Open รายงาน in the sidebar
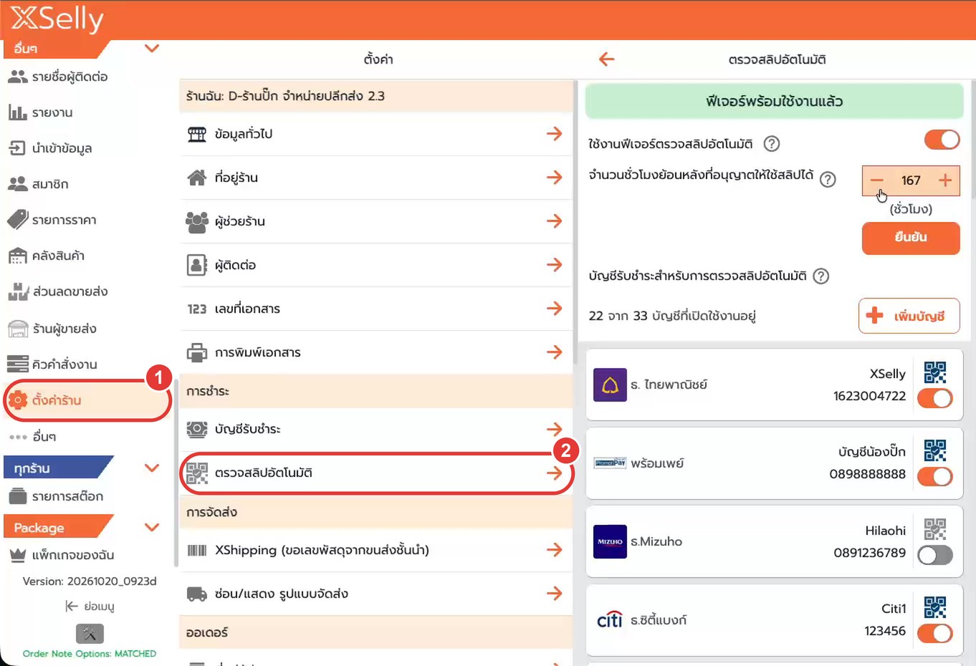Screen dimensions: 976x666 click(x=52, y=112)
